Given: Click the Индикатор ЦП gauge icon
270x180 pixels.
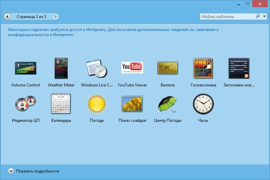Looking at the screenshot, I should 26,103.
